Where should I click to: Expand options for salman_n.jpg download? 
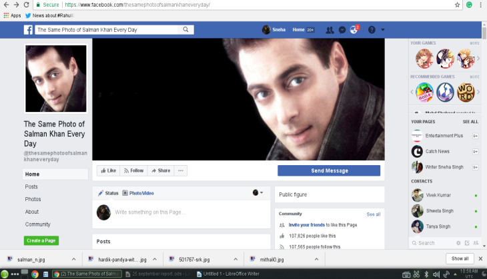[73, 259]
